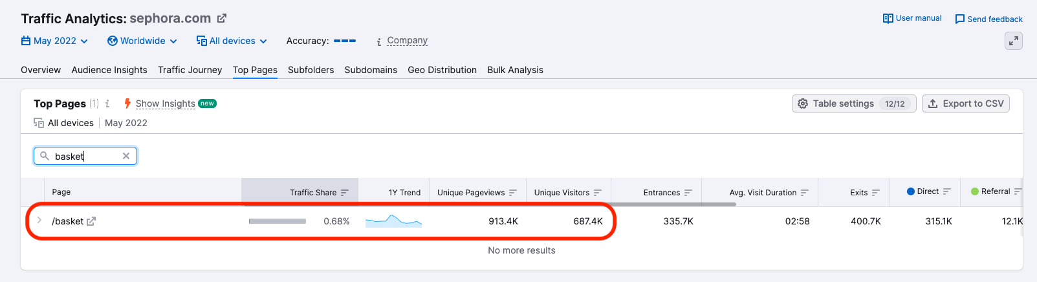Open Table settings button
The height and width of the screenshot is (282, 1037).
click(854, 103)
